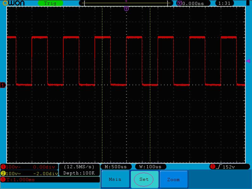
Task: Select the Main window button
Action: pyautogui.click(x=115, y=179)
